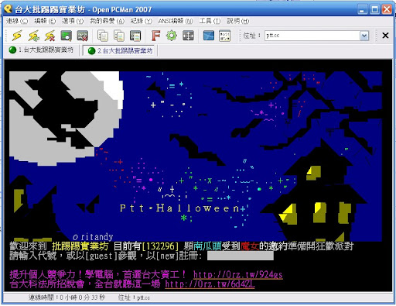Open the ANSI編輯 menu

point(176,21)
